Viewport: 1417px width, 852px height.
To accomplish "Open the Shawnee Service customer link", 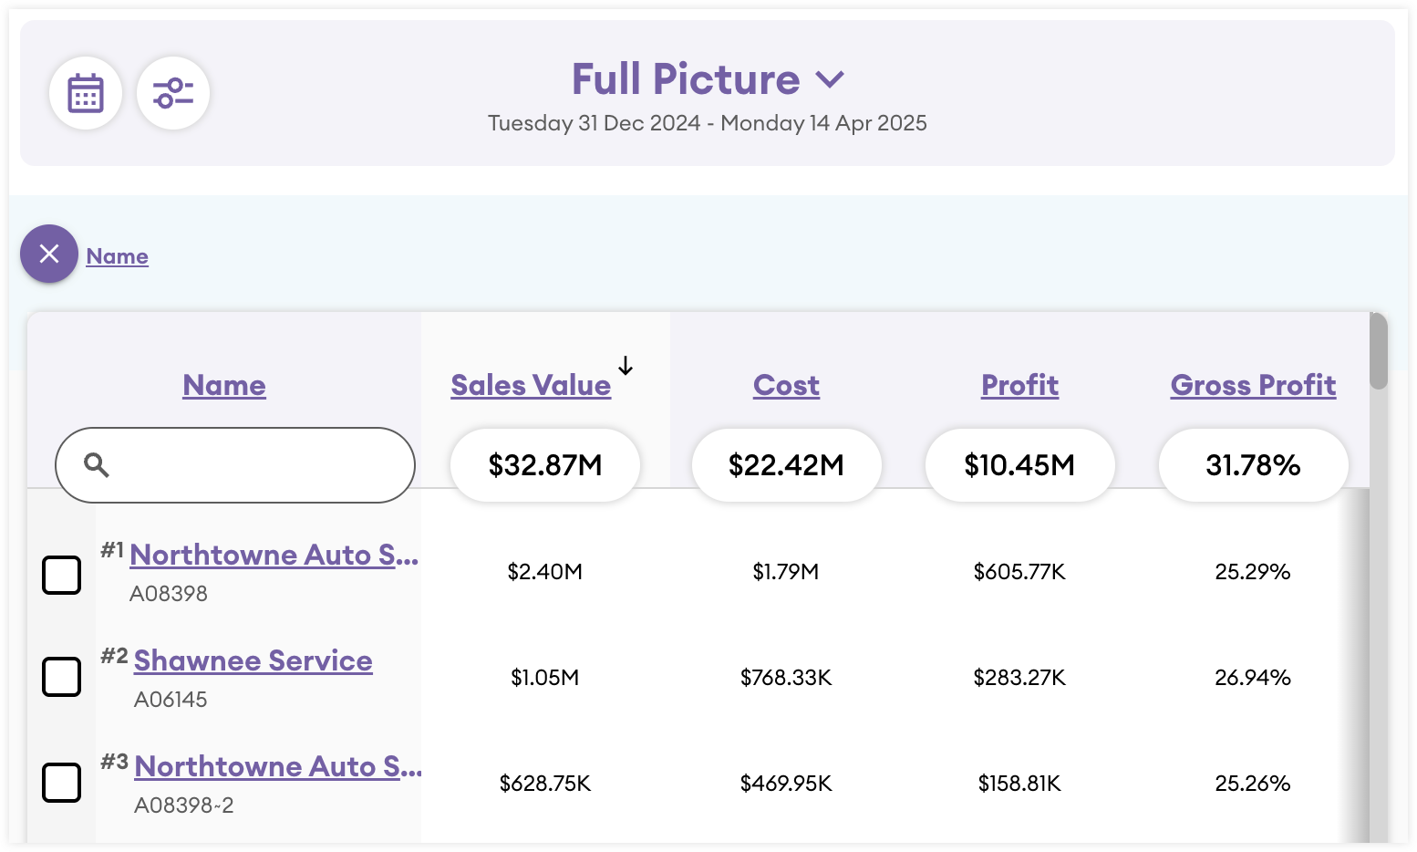I will pyautogui.click(x=253, y=660).
